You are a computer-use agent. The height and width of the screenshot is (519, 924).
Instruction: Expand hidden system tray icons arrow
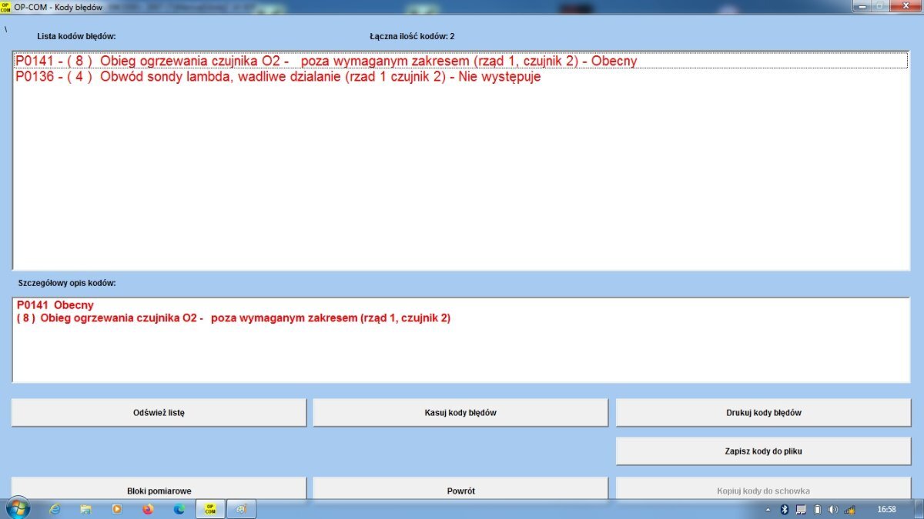click(767, 510)
